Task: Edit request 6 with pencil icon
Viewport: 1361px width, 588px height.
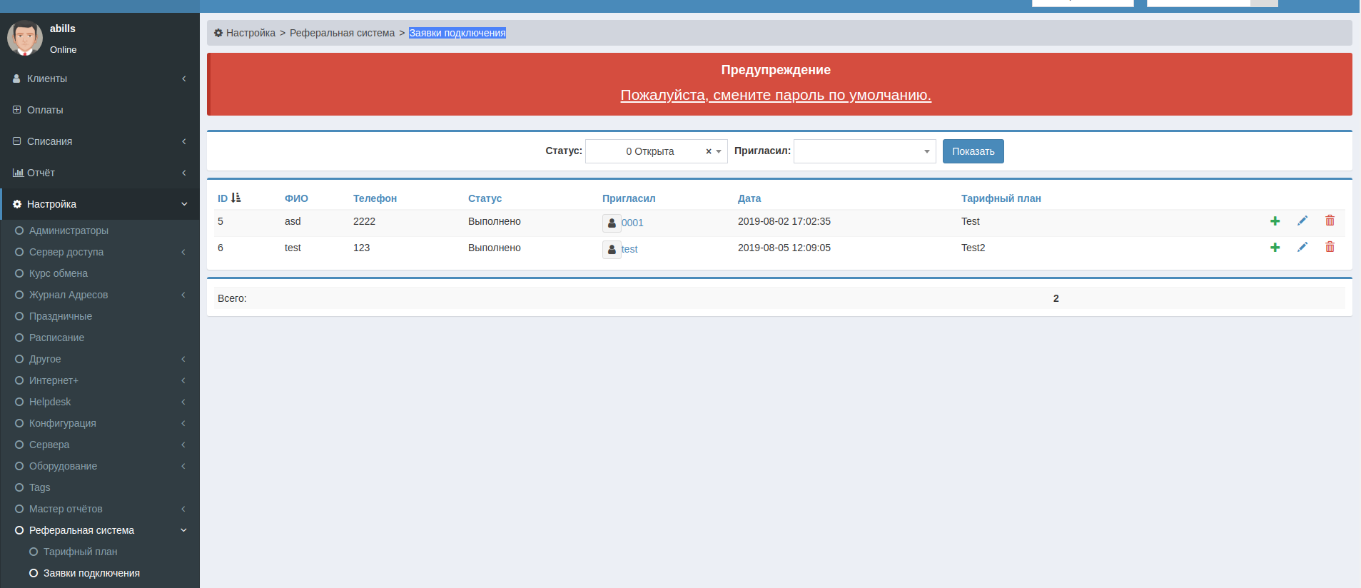Action: pyautogui.click(x=1302, y=248)
